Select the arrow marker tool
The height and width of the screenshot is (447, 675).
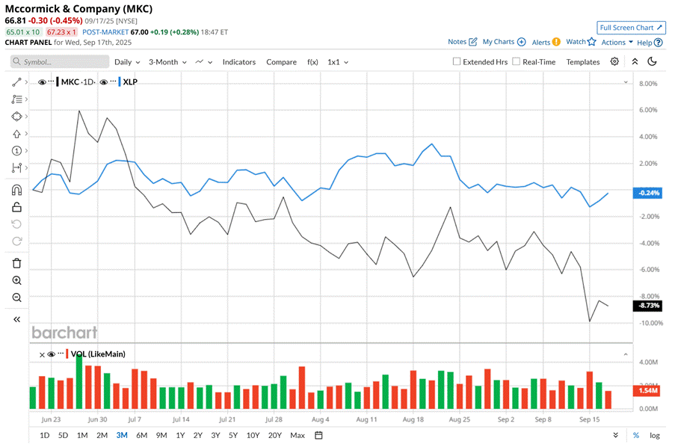click(16, 134)
